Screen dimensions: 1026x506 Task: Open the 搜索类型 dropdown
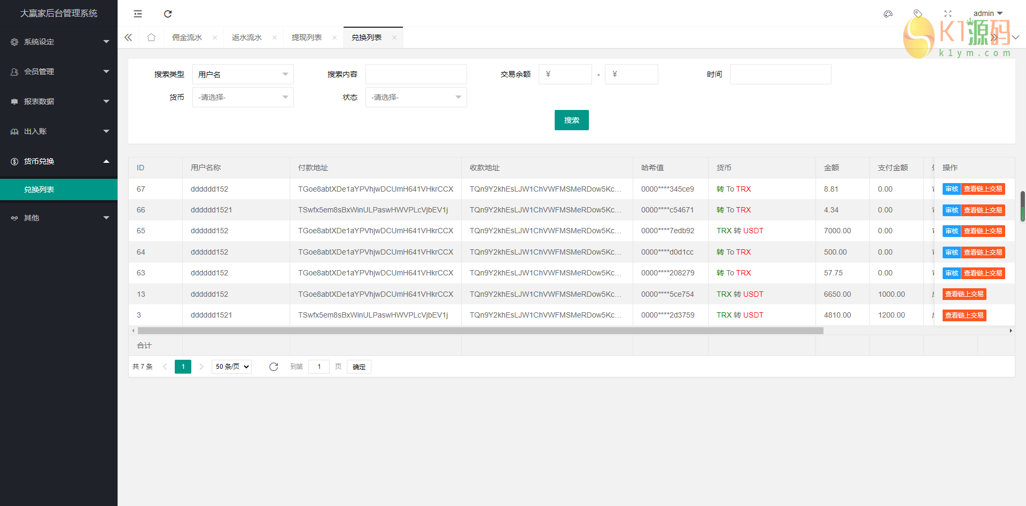[x=243, y=74]
